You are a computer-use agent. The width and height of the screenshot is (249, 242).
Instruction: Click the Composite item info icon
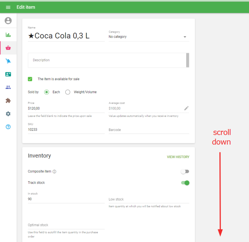(x=54, y=172)
